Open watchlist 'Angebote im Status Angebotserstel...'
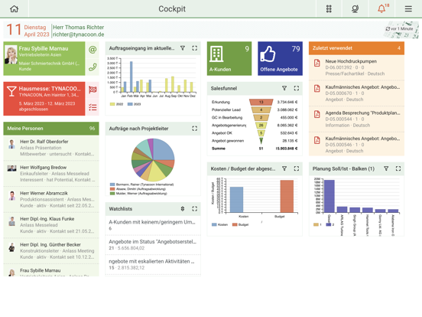Viewport: 422px width, 317px height. click(x=153, y=244)
